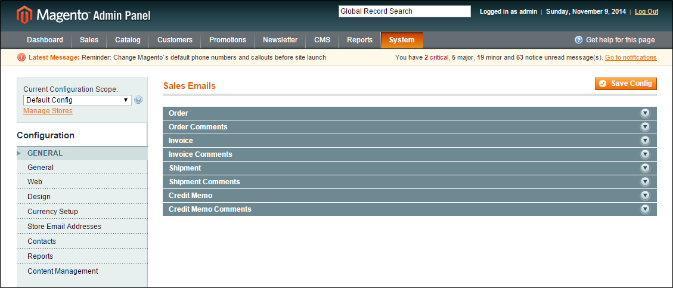Expand the Shipment Comments arrow icon
Screen dimensions: 673x288
645,182
